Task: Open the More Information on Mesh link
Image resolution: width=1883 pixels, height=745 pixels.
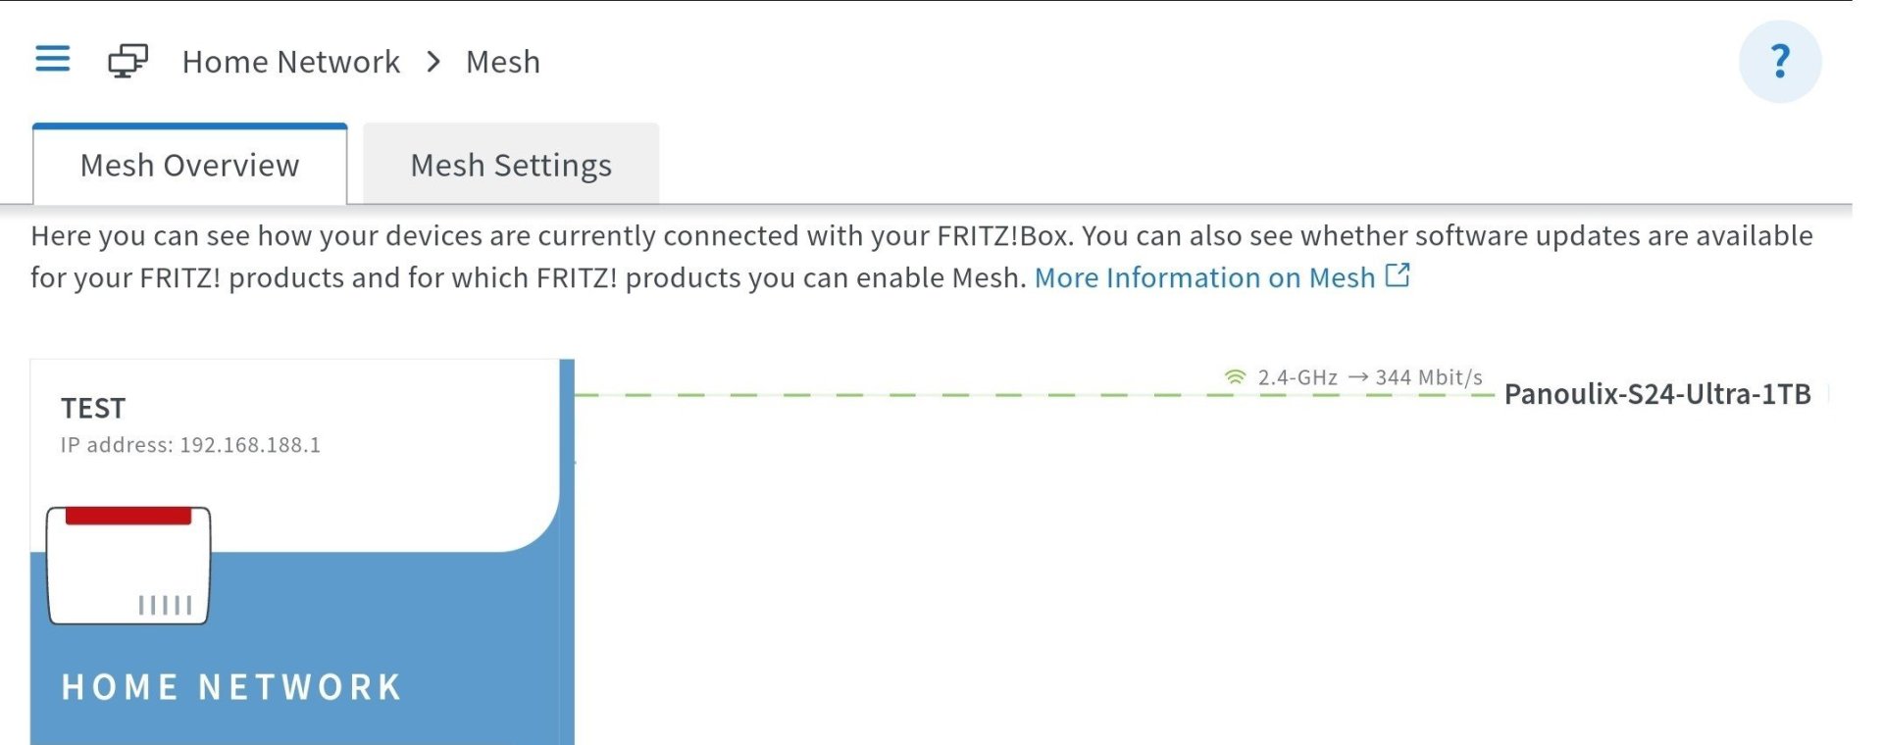Action: 1204,278
